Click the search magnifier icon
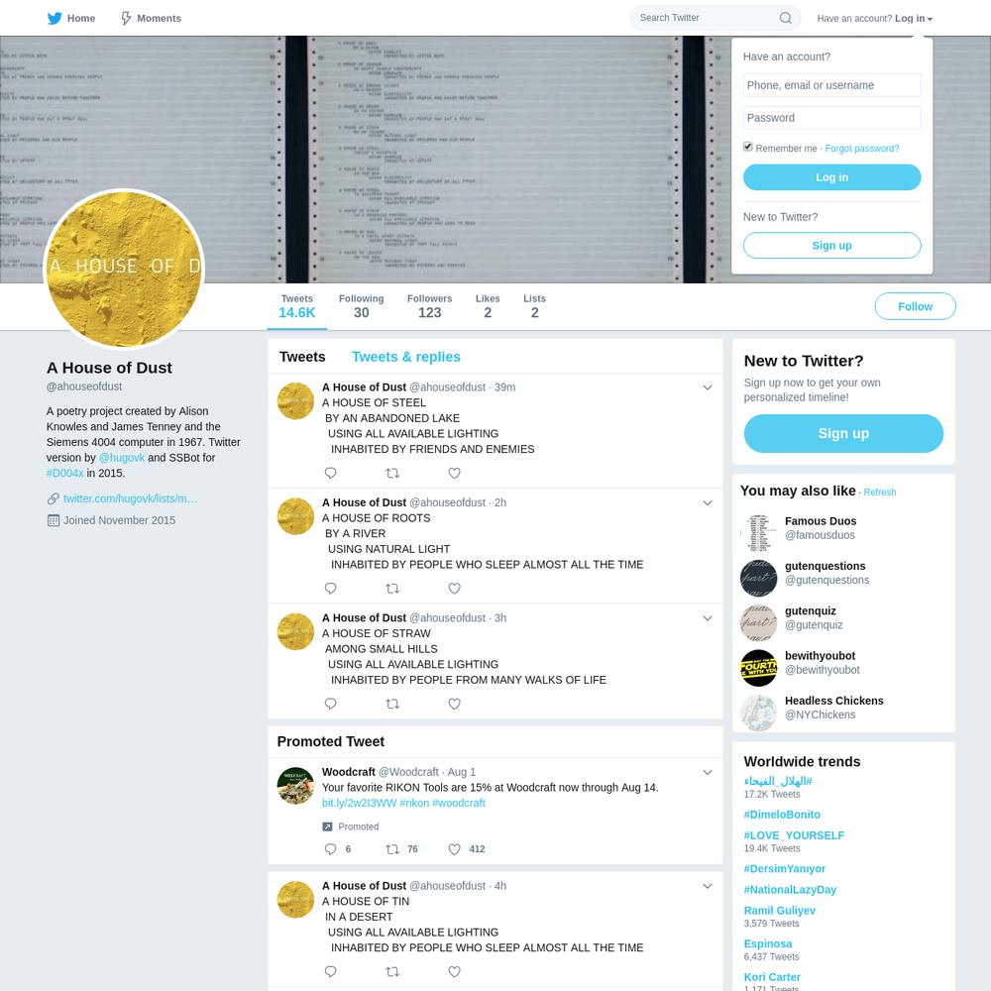 tap(785, 18)
